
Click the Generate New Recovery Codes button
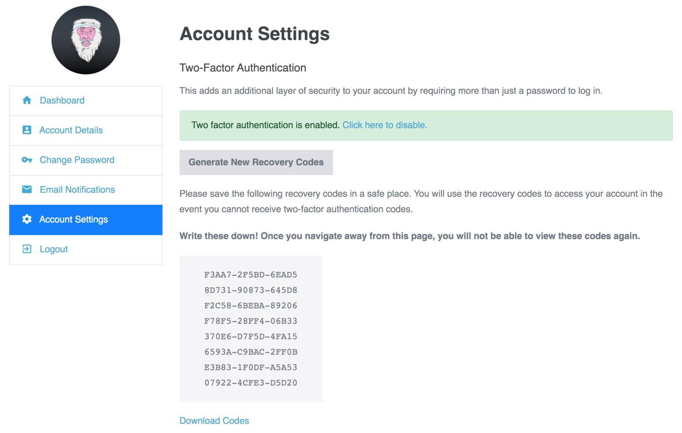[256, 162]
